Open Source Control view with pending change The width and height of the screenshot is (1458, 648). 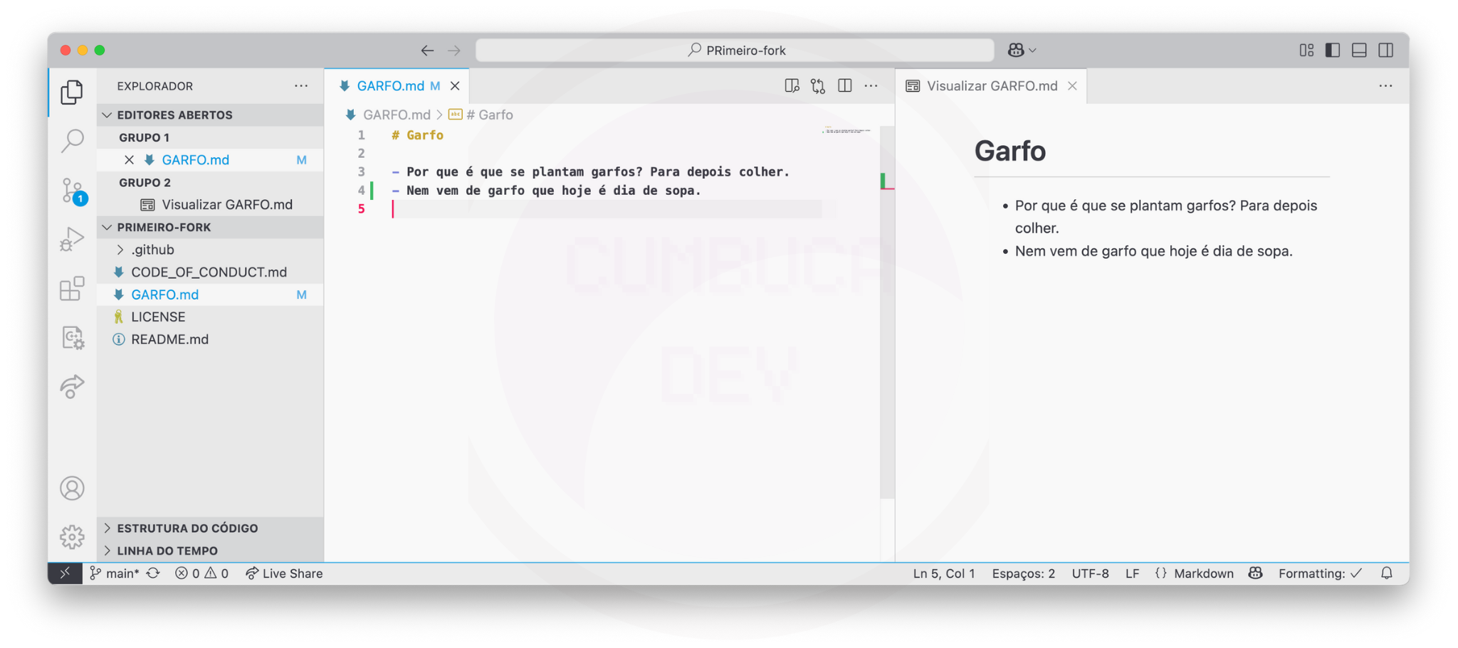pyautogui.click(x=72, y=191)
